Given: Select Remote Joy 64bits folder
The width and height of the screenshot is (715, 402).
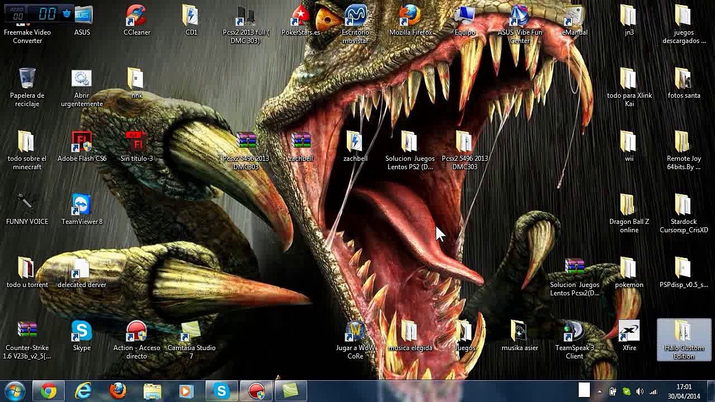Looking at the screenshot, I should pyautogui.click(x=684, y=151).
